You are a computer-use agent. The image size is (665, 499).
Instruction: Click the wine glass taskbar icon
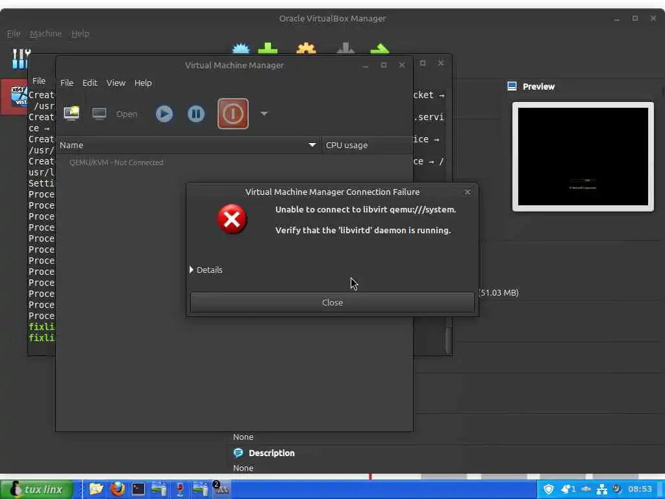[x=179, y=489]
